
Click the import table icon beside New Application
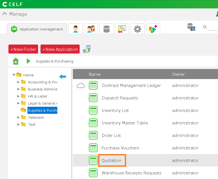tap(87, 49)
